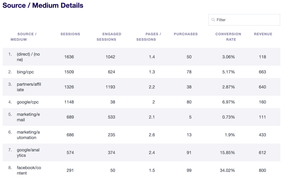Image resolution: width=283 pixels, height=178 pixels.
Task: Click sessions value 1636
Action: coord(69,57)
